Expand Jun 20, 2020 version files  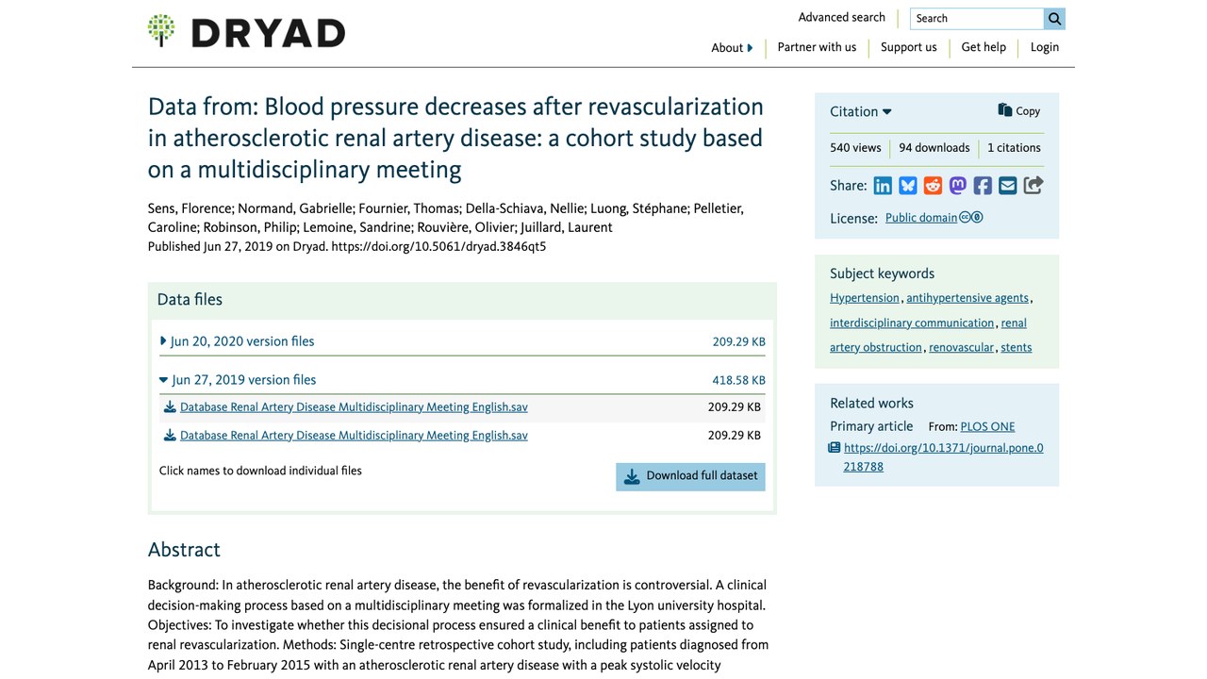[x=238, y=341]
